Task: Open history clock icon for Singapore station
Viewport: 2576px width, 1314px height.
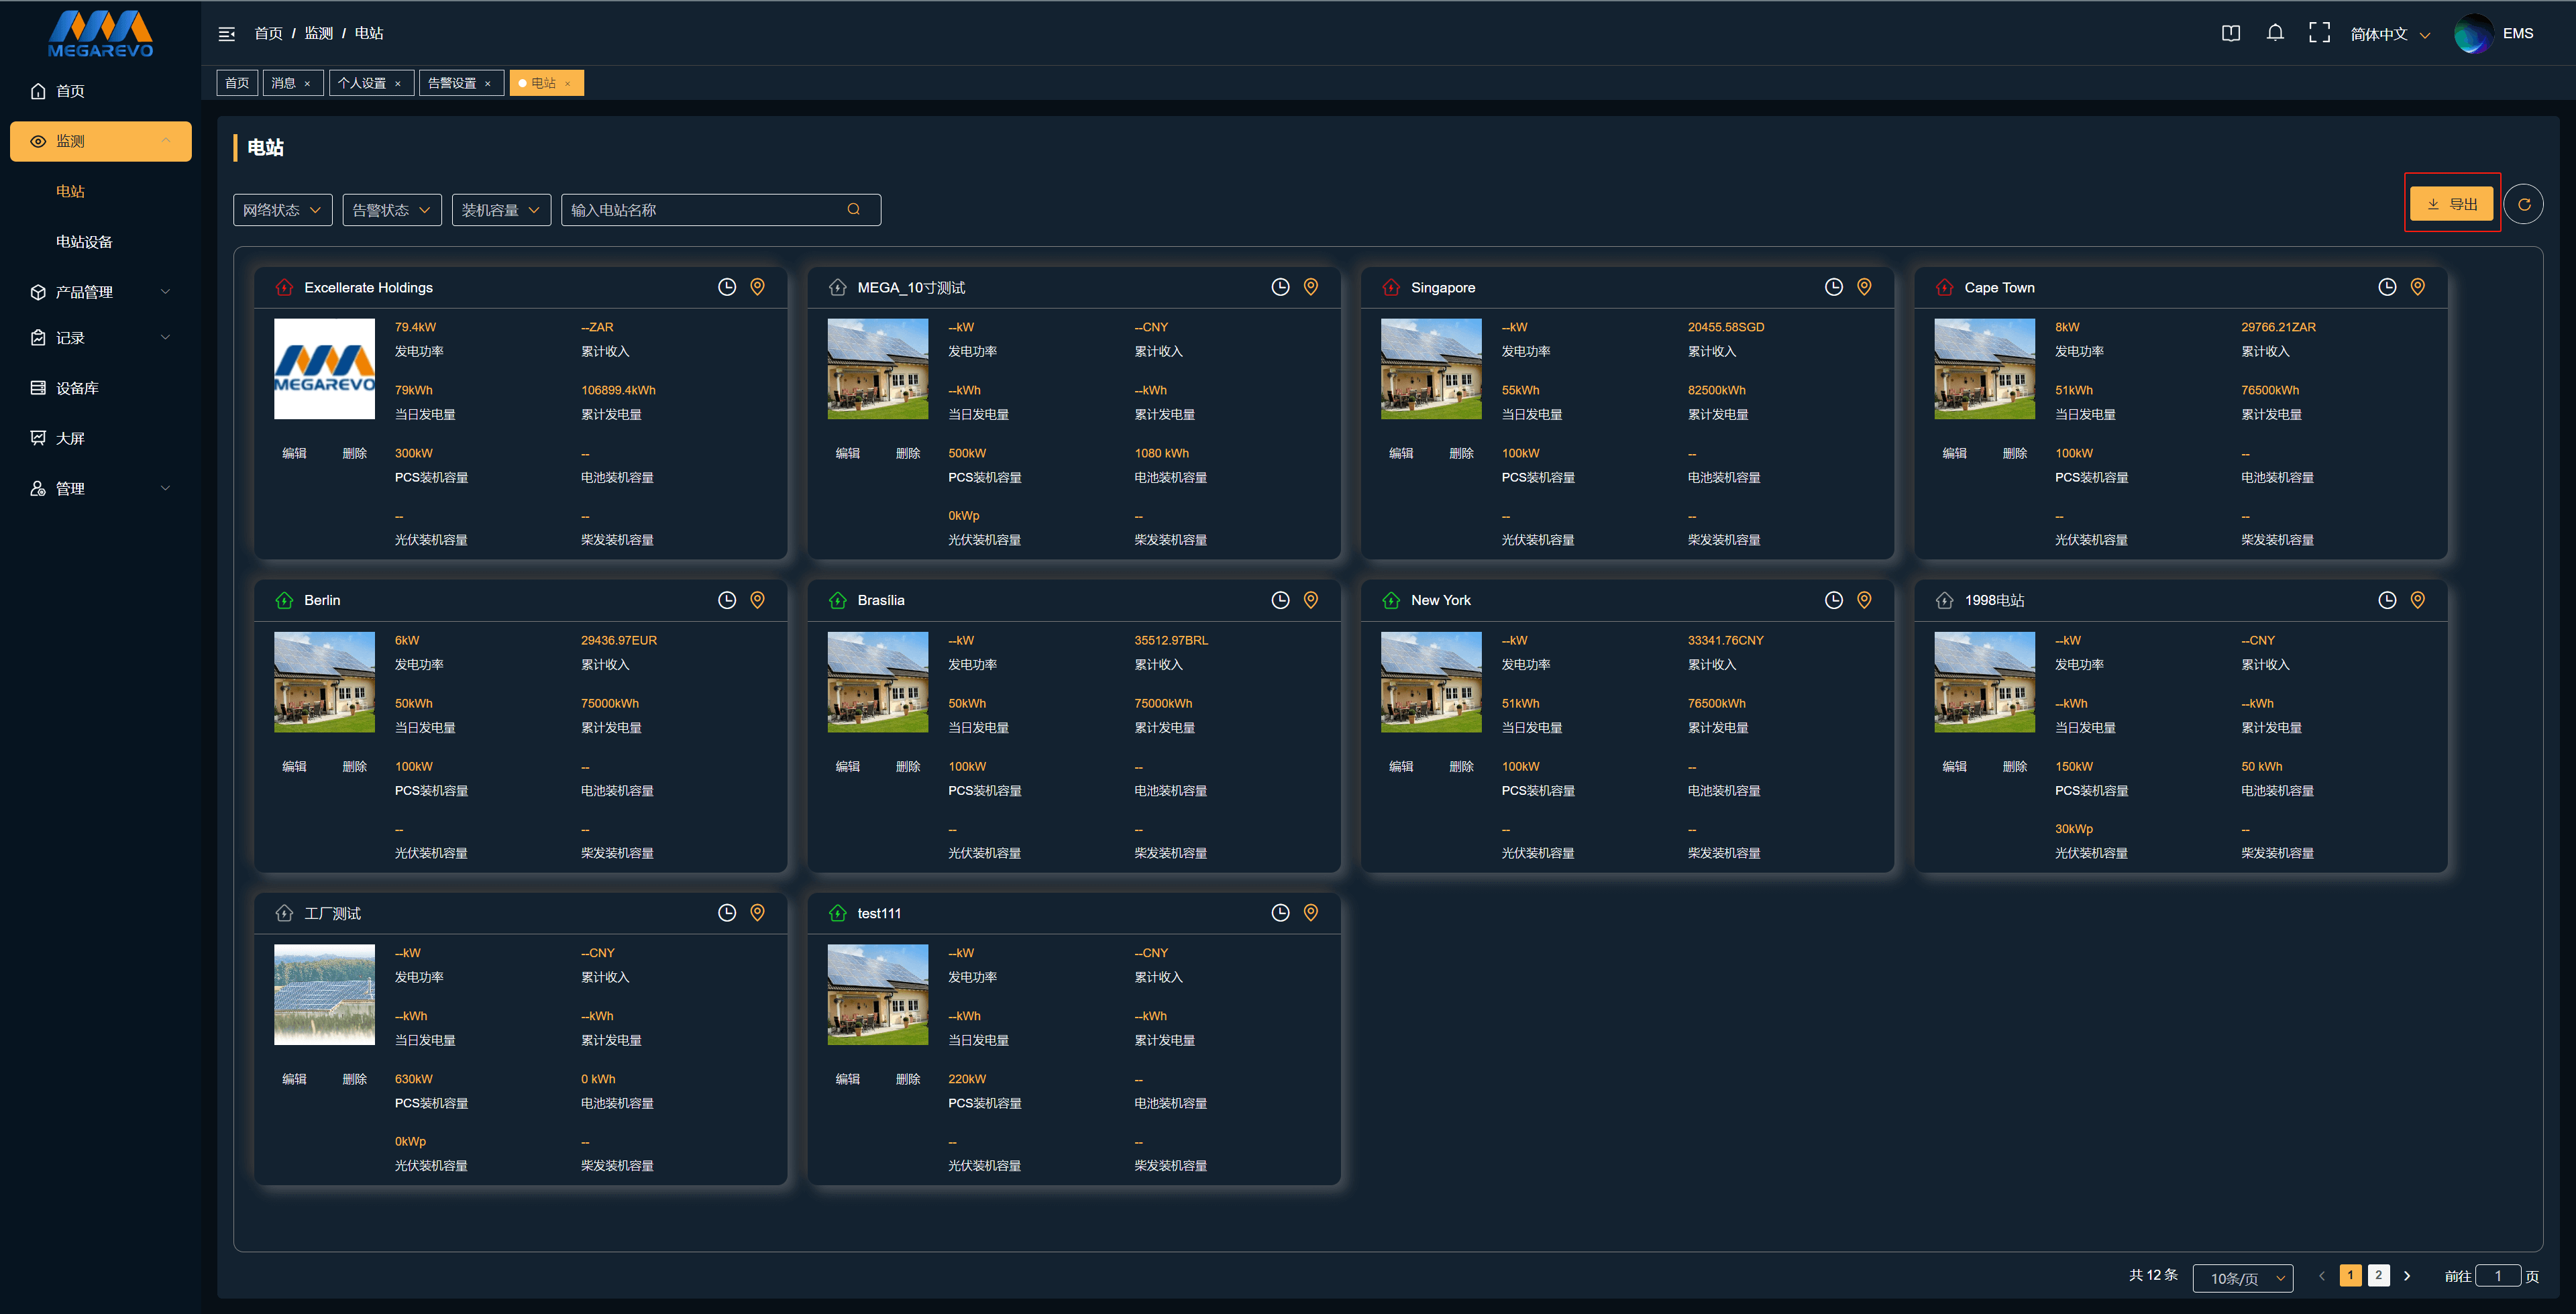Action: [1834, 287]
